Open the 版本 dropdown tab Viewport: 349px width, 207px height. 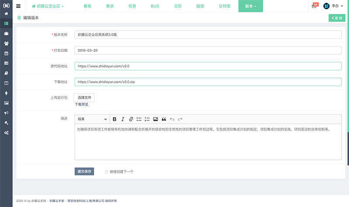250,6
